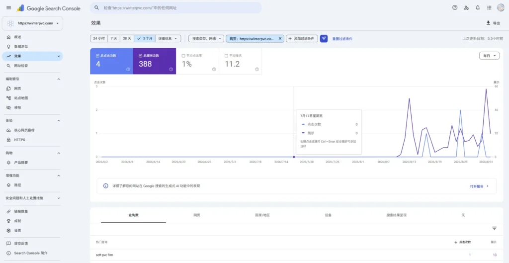509x263 pixels.
Task: Switch to 天 tab
Action: pyautogui.click(x=463, y=215)
